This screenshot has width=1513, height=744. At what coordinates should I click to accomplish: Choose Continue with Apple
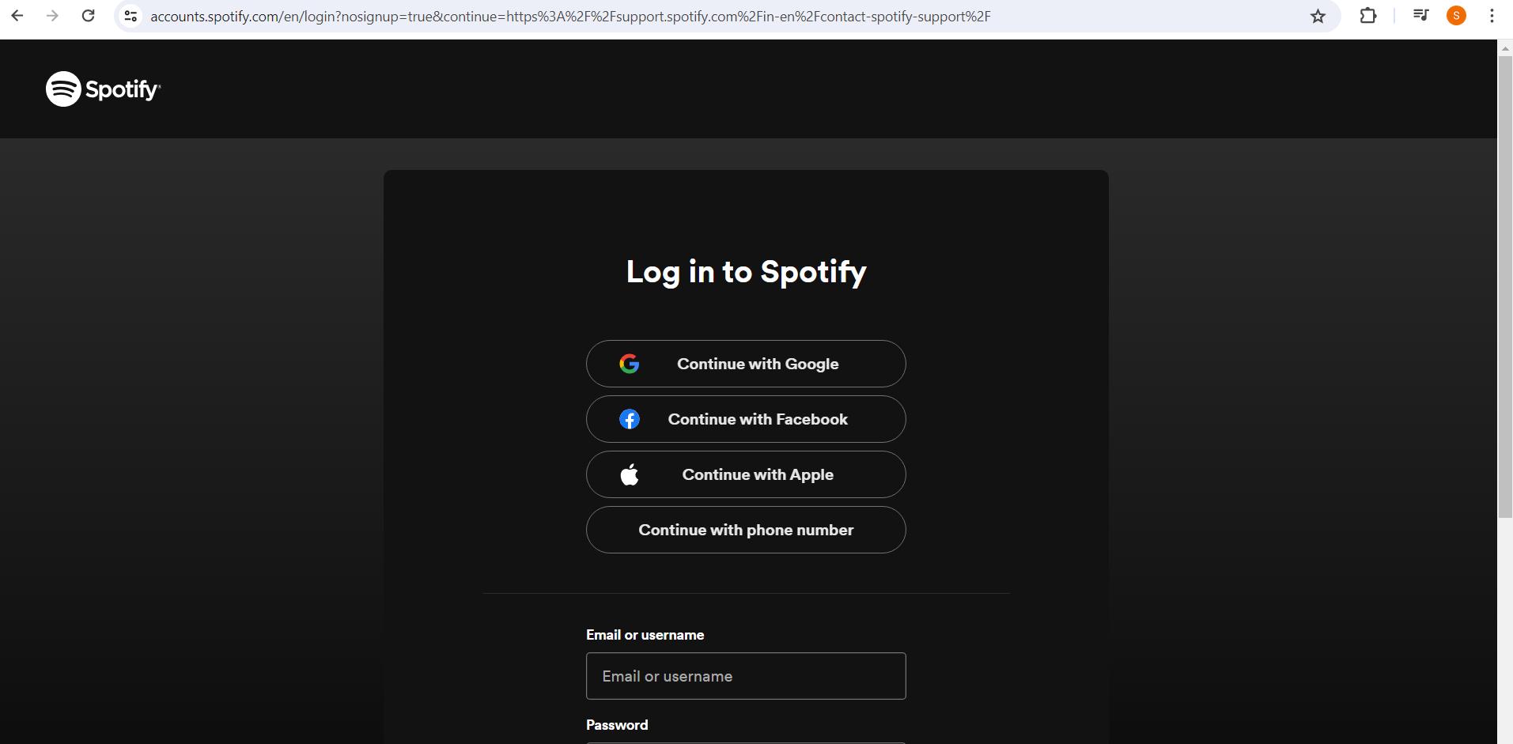click(745, 474)
